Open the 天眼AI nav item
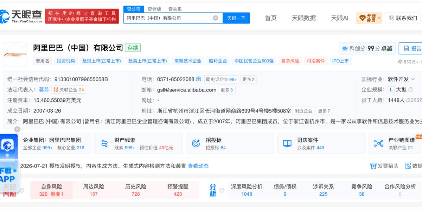Viewport: 422px width, 210px height. tap(340, 18)
